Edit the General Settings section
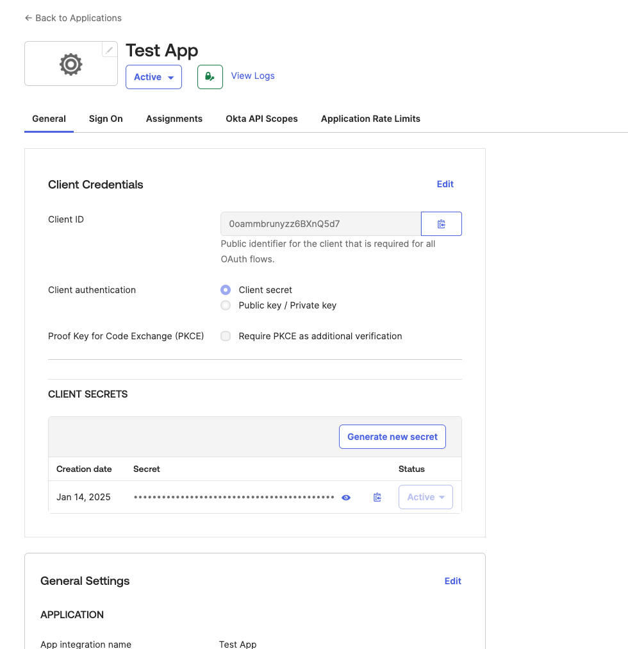The height and width of the screenshot is (649, 628). [452, 581]
